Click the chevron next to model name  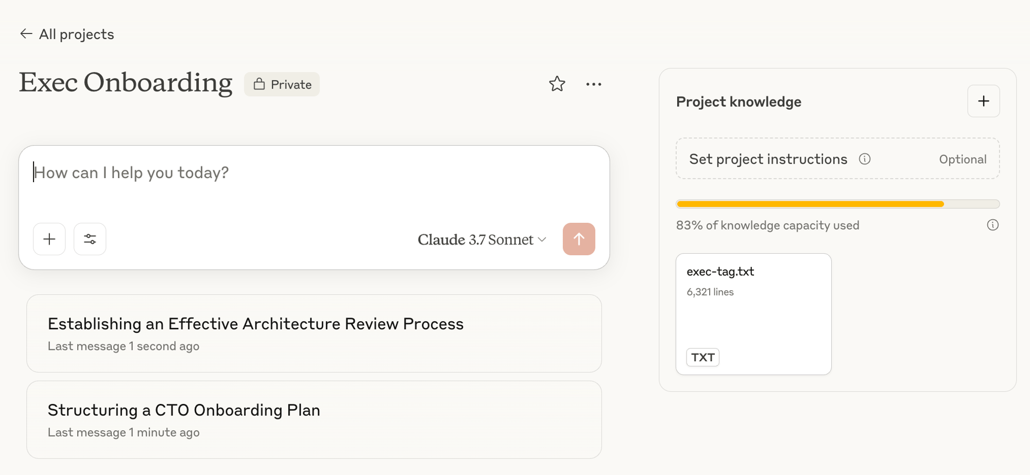pos(542,240)
